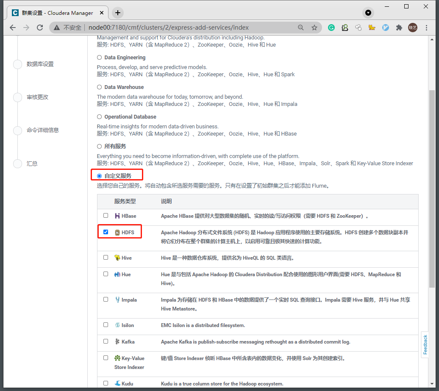Open the user profile avatar
439x391 pixels.
[x=412, y=28]
